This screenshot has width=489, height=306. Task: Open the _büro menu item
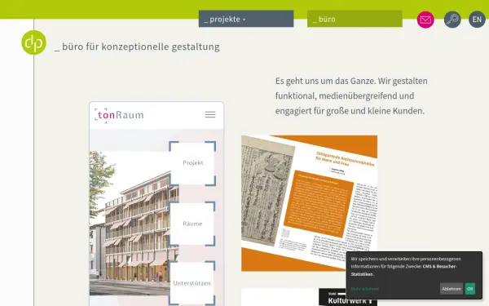click(355, 19)
